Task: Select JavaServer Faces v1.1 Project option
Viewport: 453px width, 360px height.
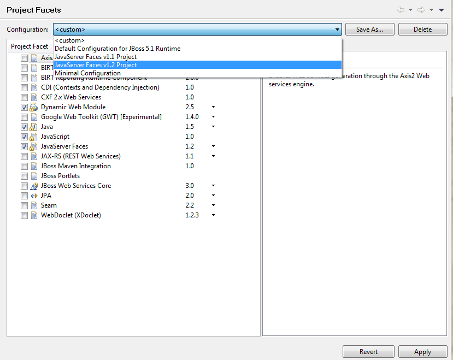Action: tap(198, 57)
